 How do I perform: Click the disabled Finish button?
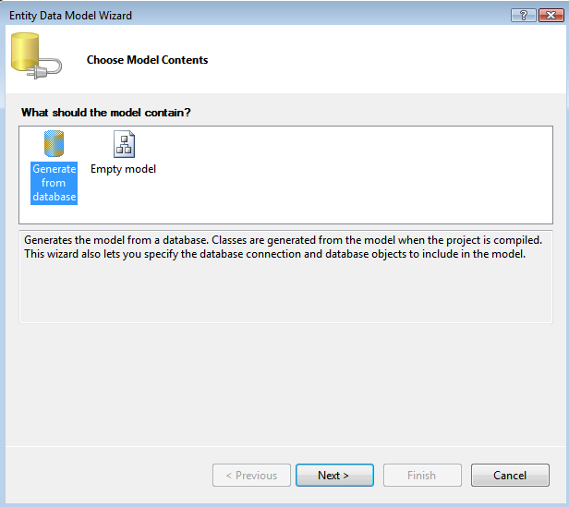point(422,476)
